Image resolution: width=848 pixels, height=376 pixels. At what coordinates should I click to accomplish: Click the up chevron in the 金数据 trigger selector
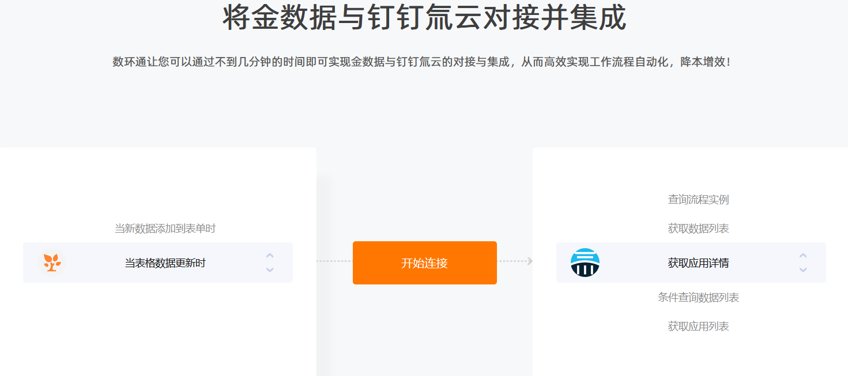270,256
